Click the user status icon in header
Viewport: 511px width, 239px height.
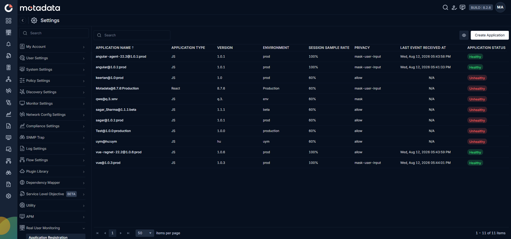click(x=454, y=7)
